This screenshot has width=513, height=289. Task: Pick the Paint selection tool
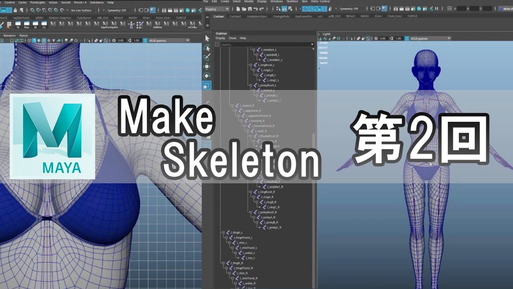(x=207, y=57)
